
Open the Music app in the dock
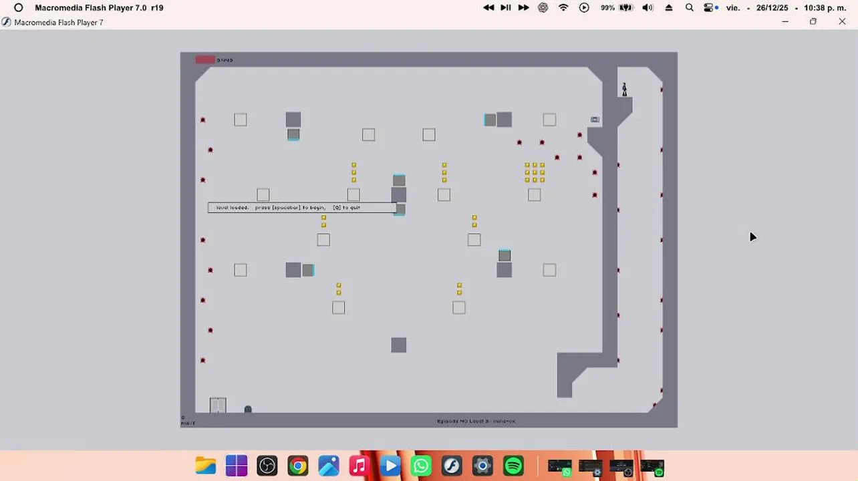[360, 466]
